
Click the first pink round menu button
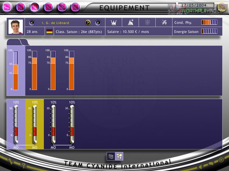tap(7, 7)
